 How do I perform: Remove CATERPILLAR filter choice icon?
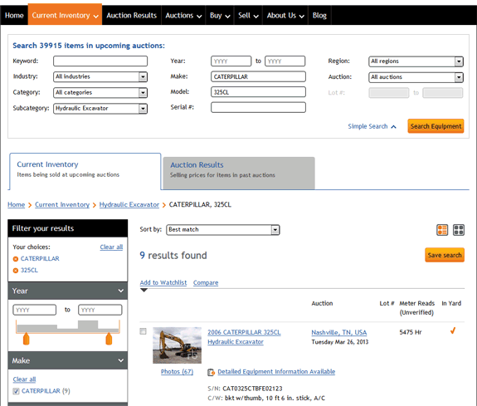pyautogui.click(x=16, y=259)
